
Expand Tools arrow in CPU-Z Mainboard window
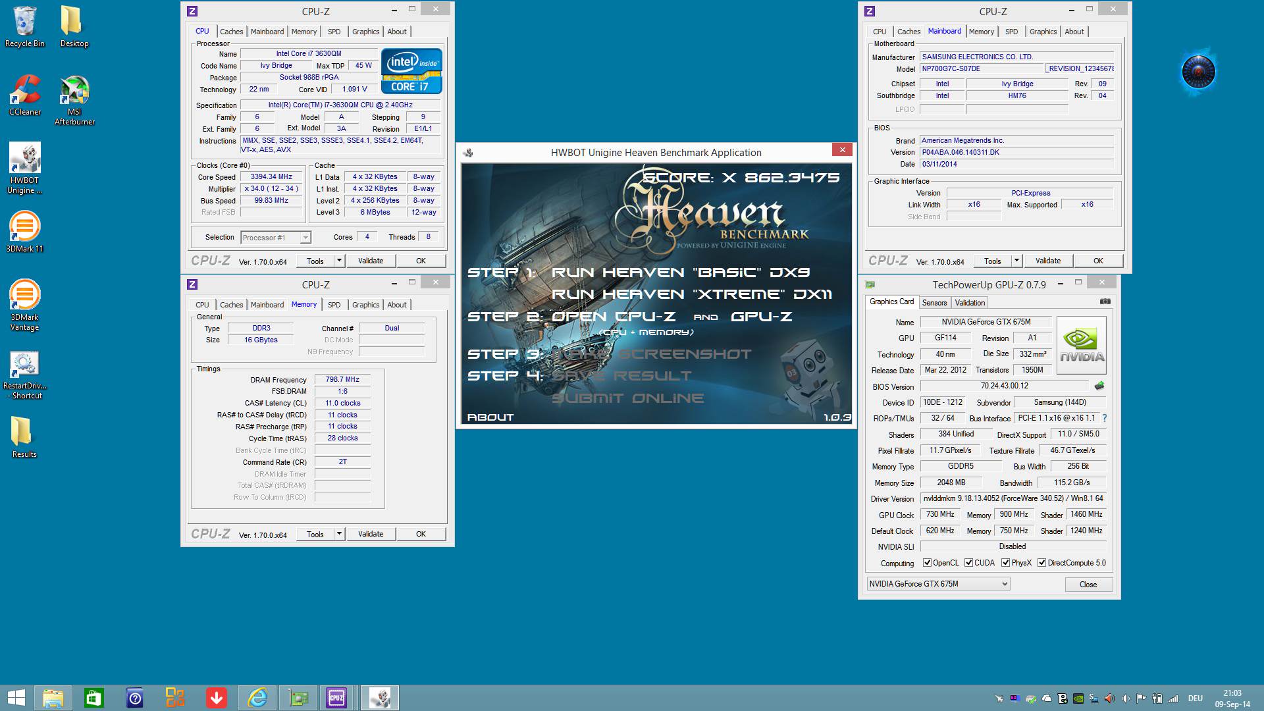(1016, 261)
